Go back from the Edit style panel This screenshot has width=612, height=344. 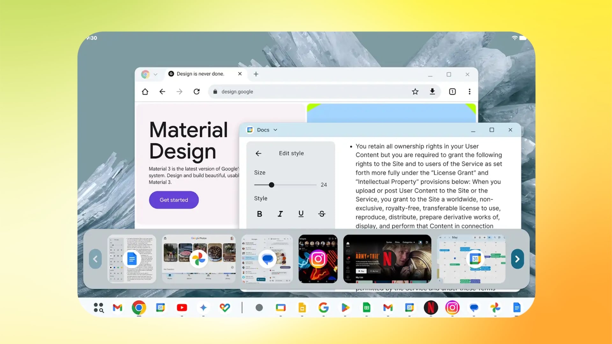point(259,154)
